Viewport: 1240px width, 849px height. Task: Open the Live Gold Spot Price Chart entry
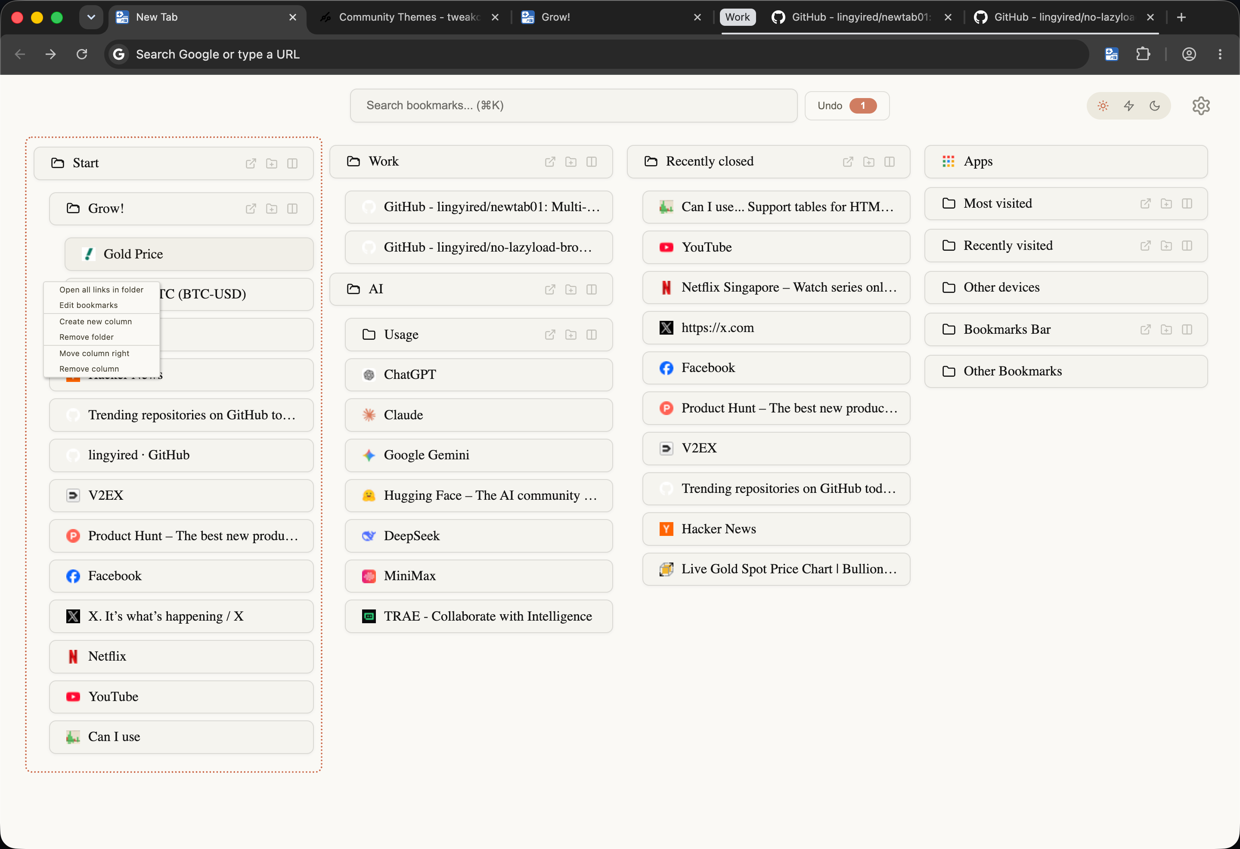click(776, 570)
